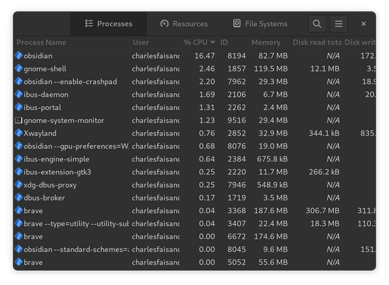Sort by User column header

[155, 42]
